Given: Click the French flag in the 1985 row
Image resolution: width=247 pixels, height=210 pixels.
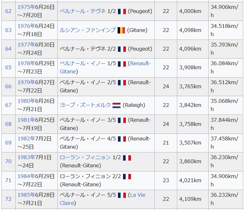Looking at the screenshot, I should [122, 195].
